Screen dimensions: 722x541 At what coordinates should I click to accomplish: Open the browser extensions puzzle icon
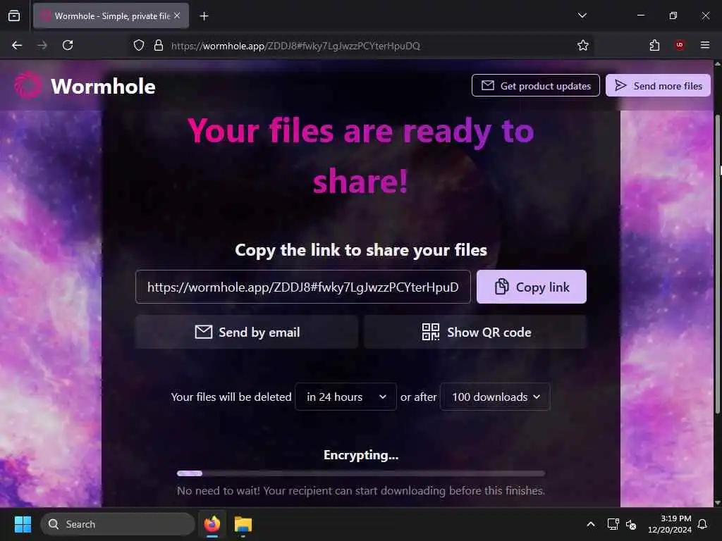point(654,45)
